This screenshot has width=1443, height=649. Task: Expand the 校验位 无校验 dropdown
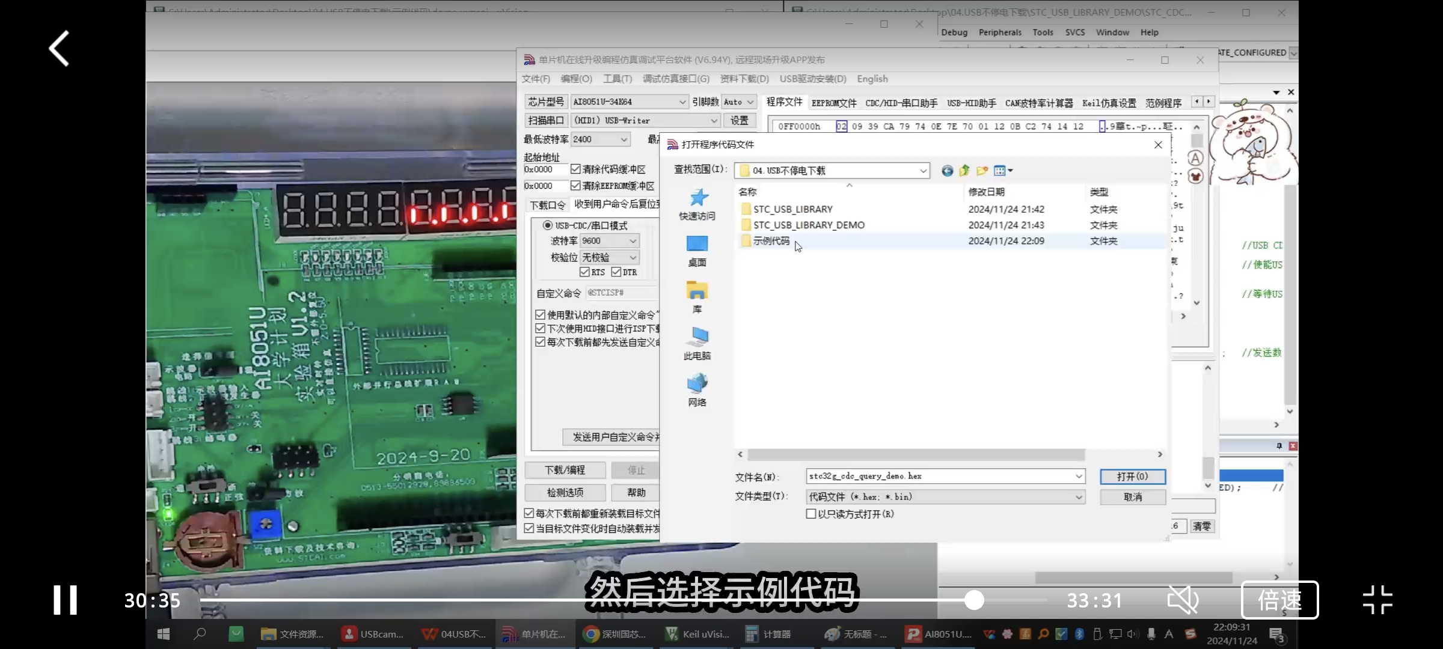pos(633,257)
